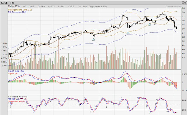
Task: Click the MACD (26d,12d) indicator label
Action: [16, 71]
